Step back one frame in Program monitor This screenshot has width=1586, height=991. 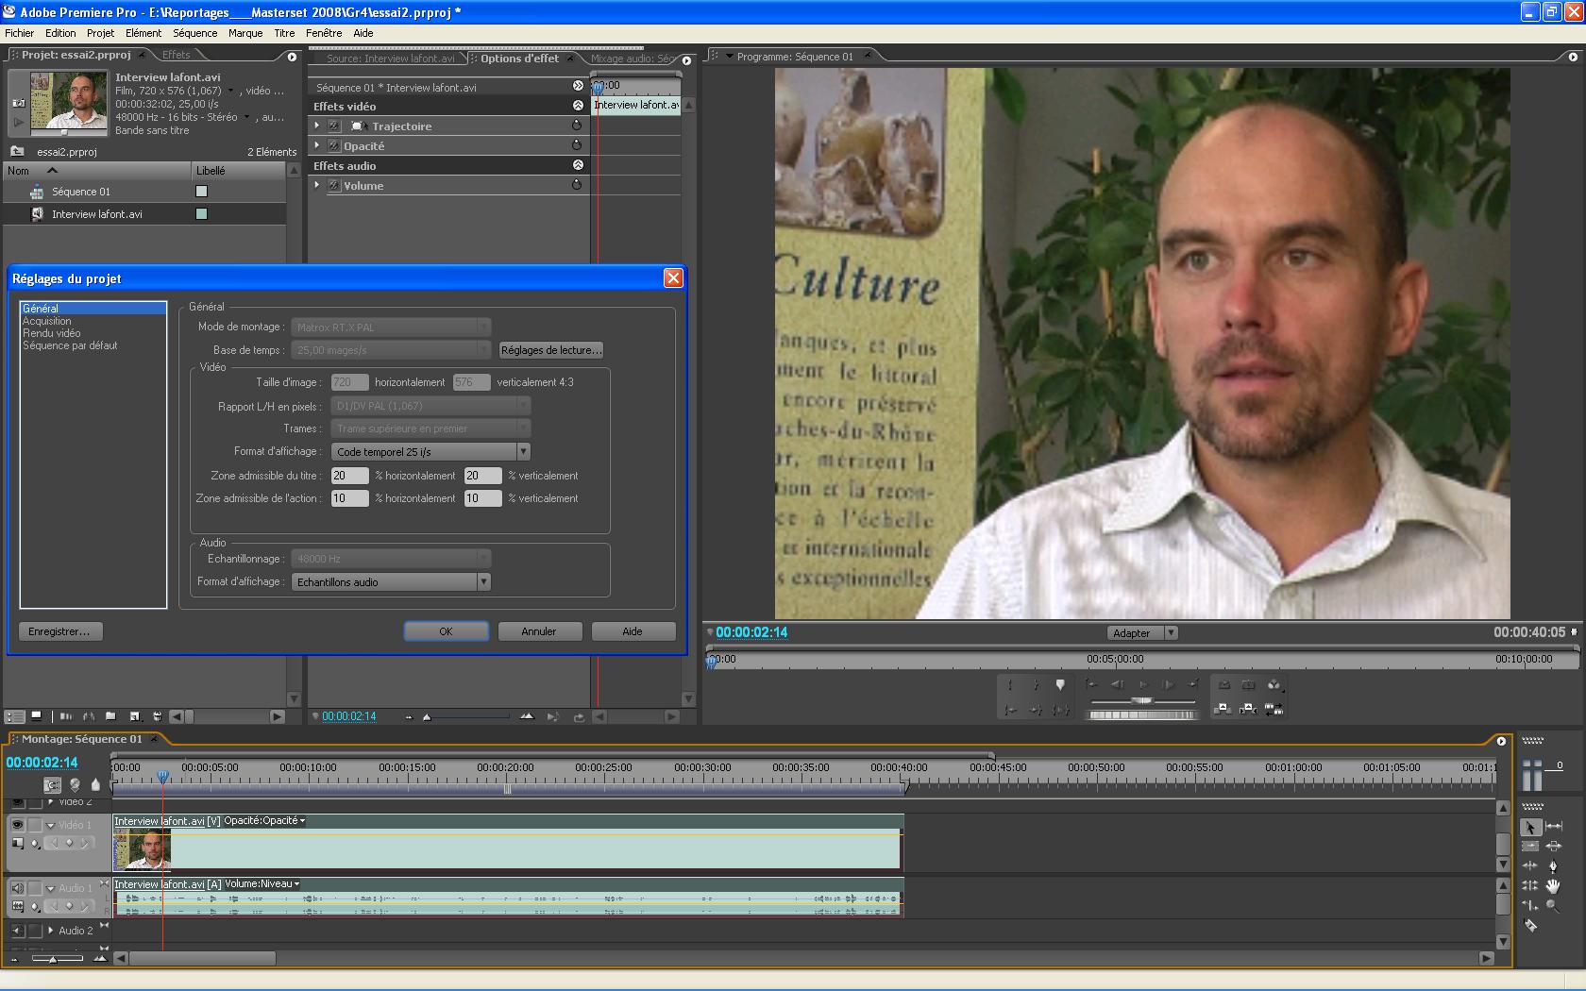[x=1117, y=685]
